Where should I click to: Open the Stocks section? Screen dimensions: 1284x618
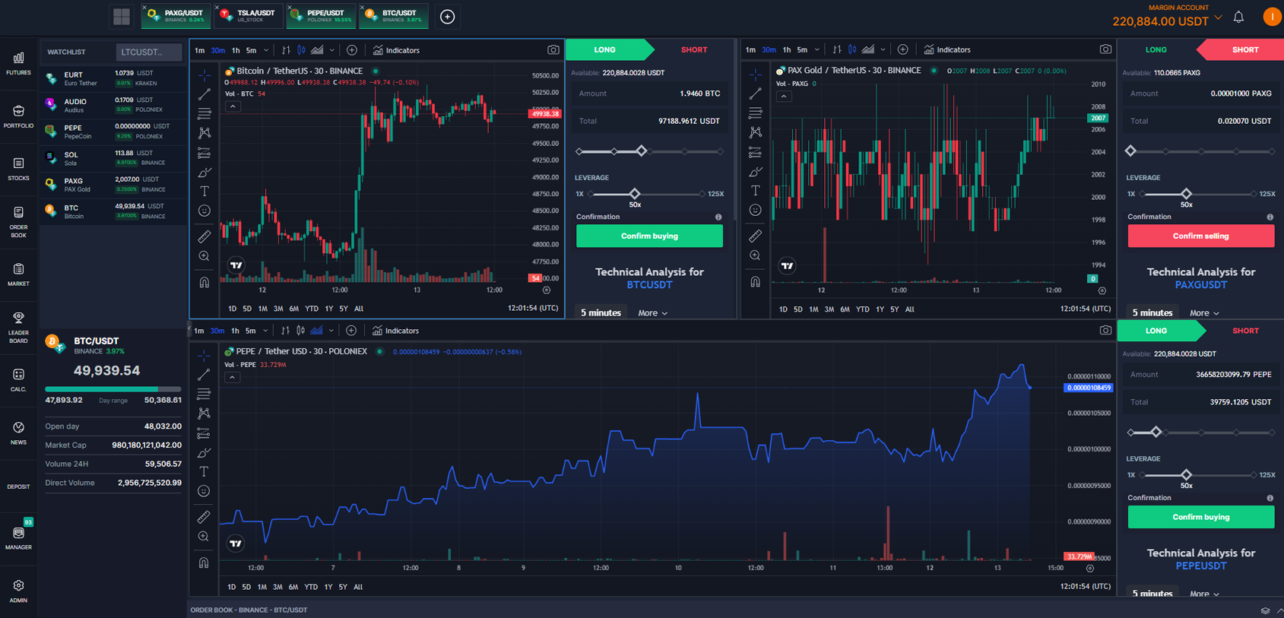click(18, 169)
